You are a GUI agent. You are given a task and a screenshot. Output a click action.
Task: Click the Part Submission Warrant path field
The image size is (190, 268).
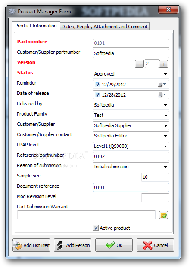tap(86, 215)
